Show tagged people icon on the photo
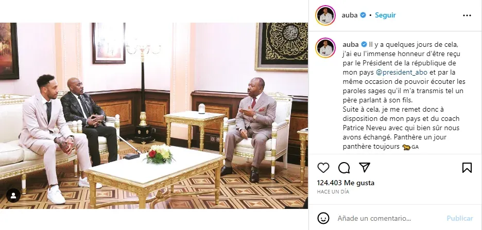This screenshot has width=482, height=230. [13, 196]
